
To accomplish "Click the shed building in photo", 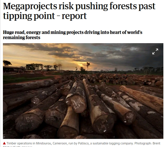I will 13,69.
